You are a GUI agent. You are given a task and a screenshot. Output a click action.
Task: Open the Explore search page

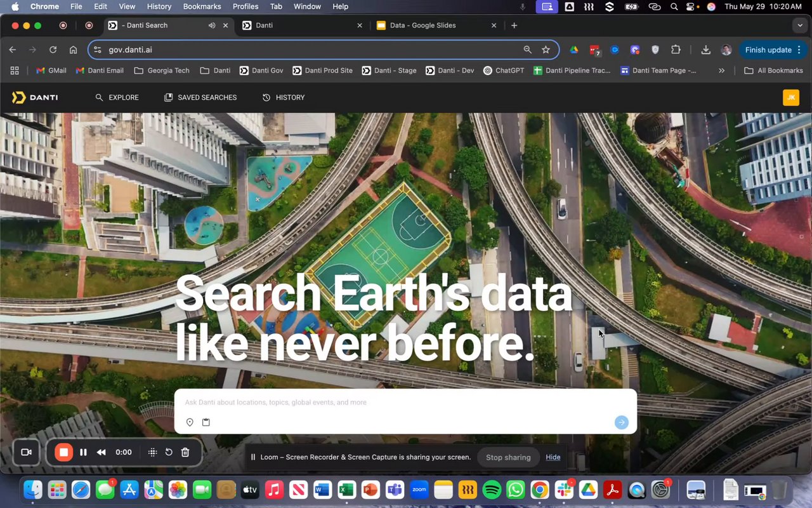point(117,97)
